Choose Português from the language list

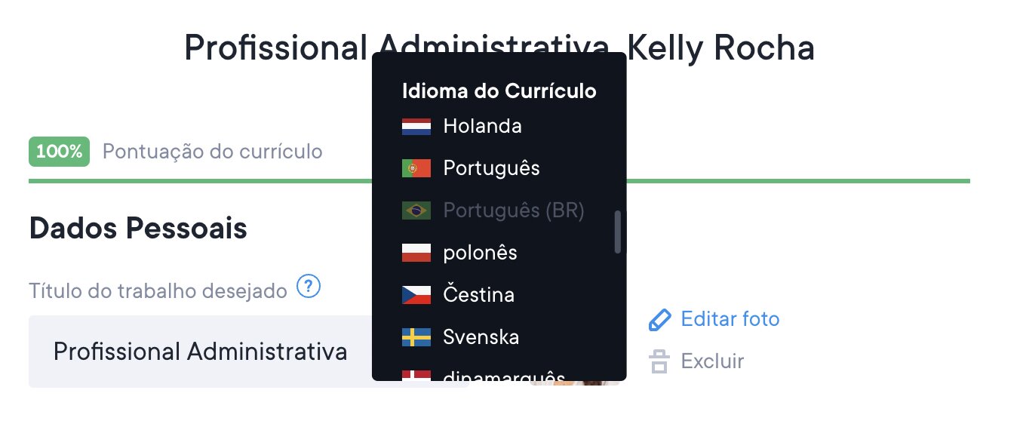point(491,168)
